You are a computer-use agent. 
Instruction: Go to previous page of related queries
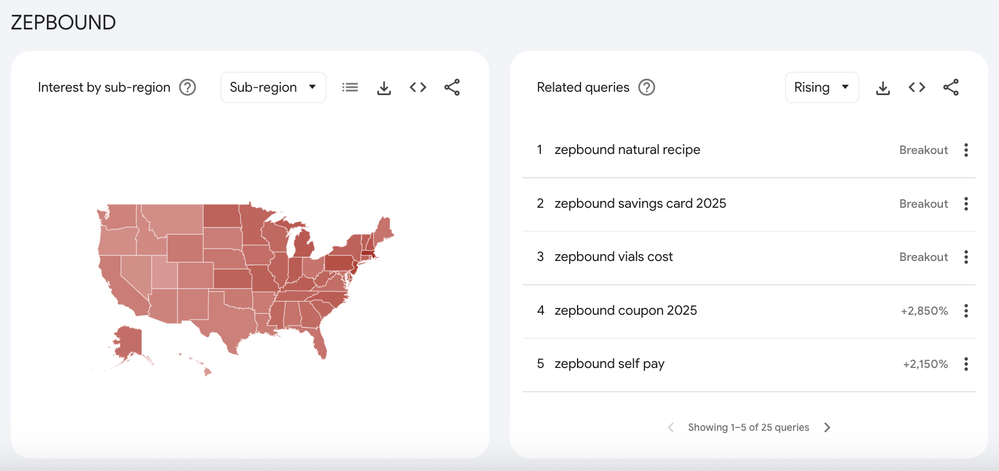click(x=671, y=427)
